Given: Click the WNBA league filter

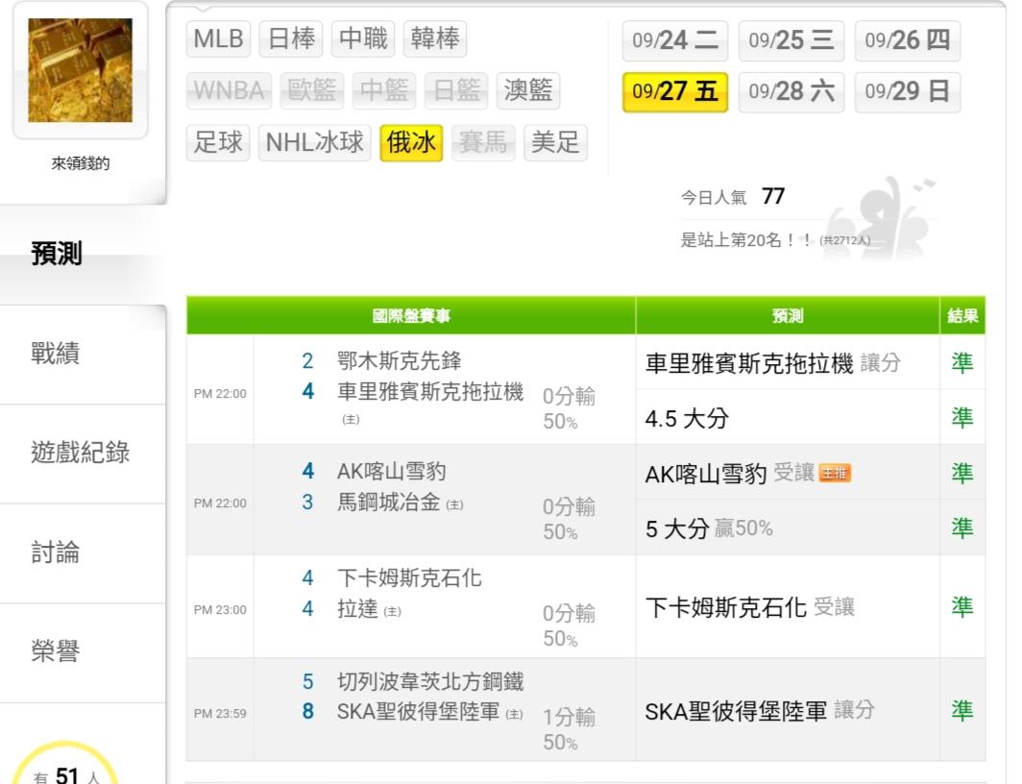Looking at the screenshot, I should 229,90.
